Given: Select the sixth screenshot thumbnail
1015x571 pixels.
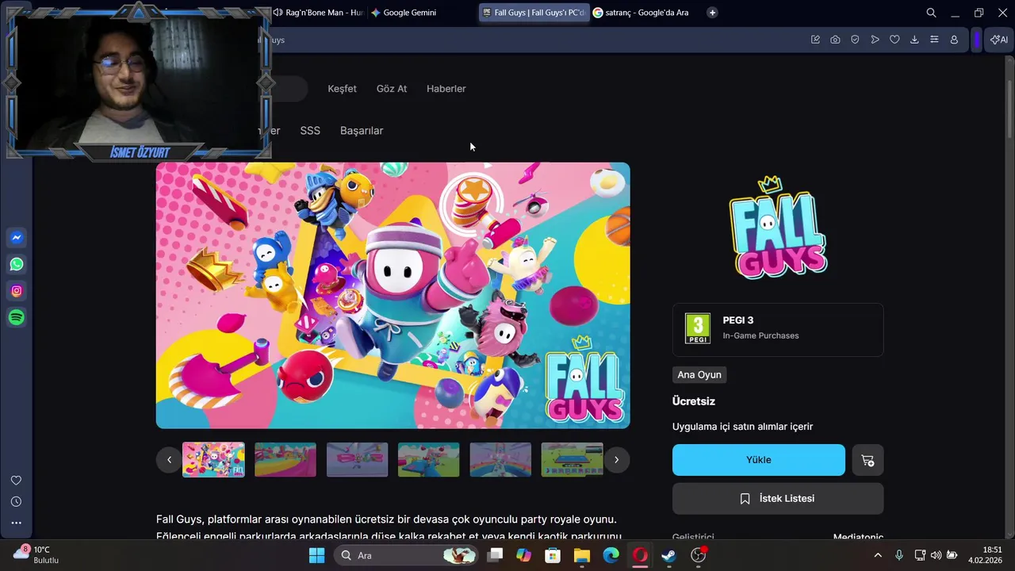Looking at the screenshot, I should pyautogui.click(x=572, y=460).
